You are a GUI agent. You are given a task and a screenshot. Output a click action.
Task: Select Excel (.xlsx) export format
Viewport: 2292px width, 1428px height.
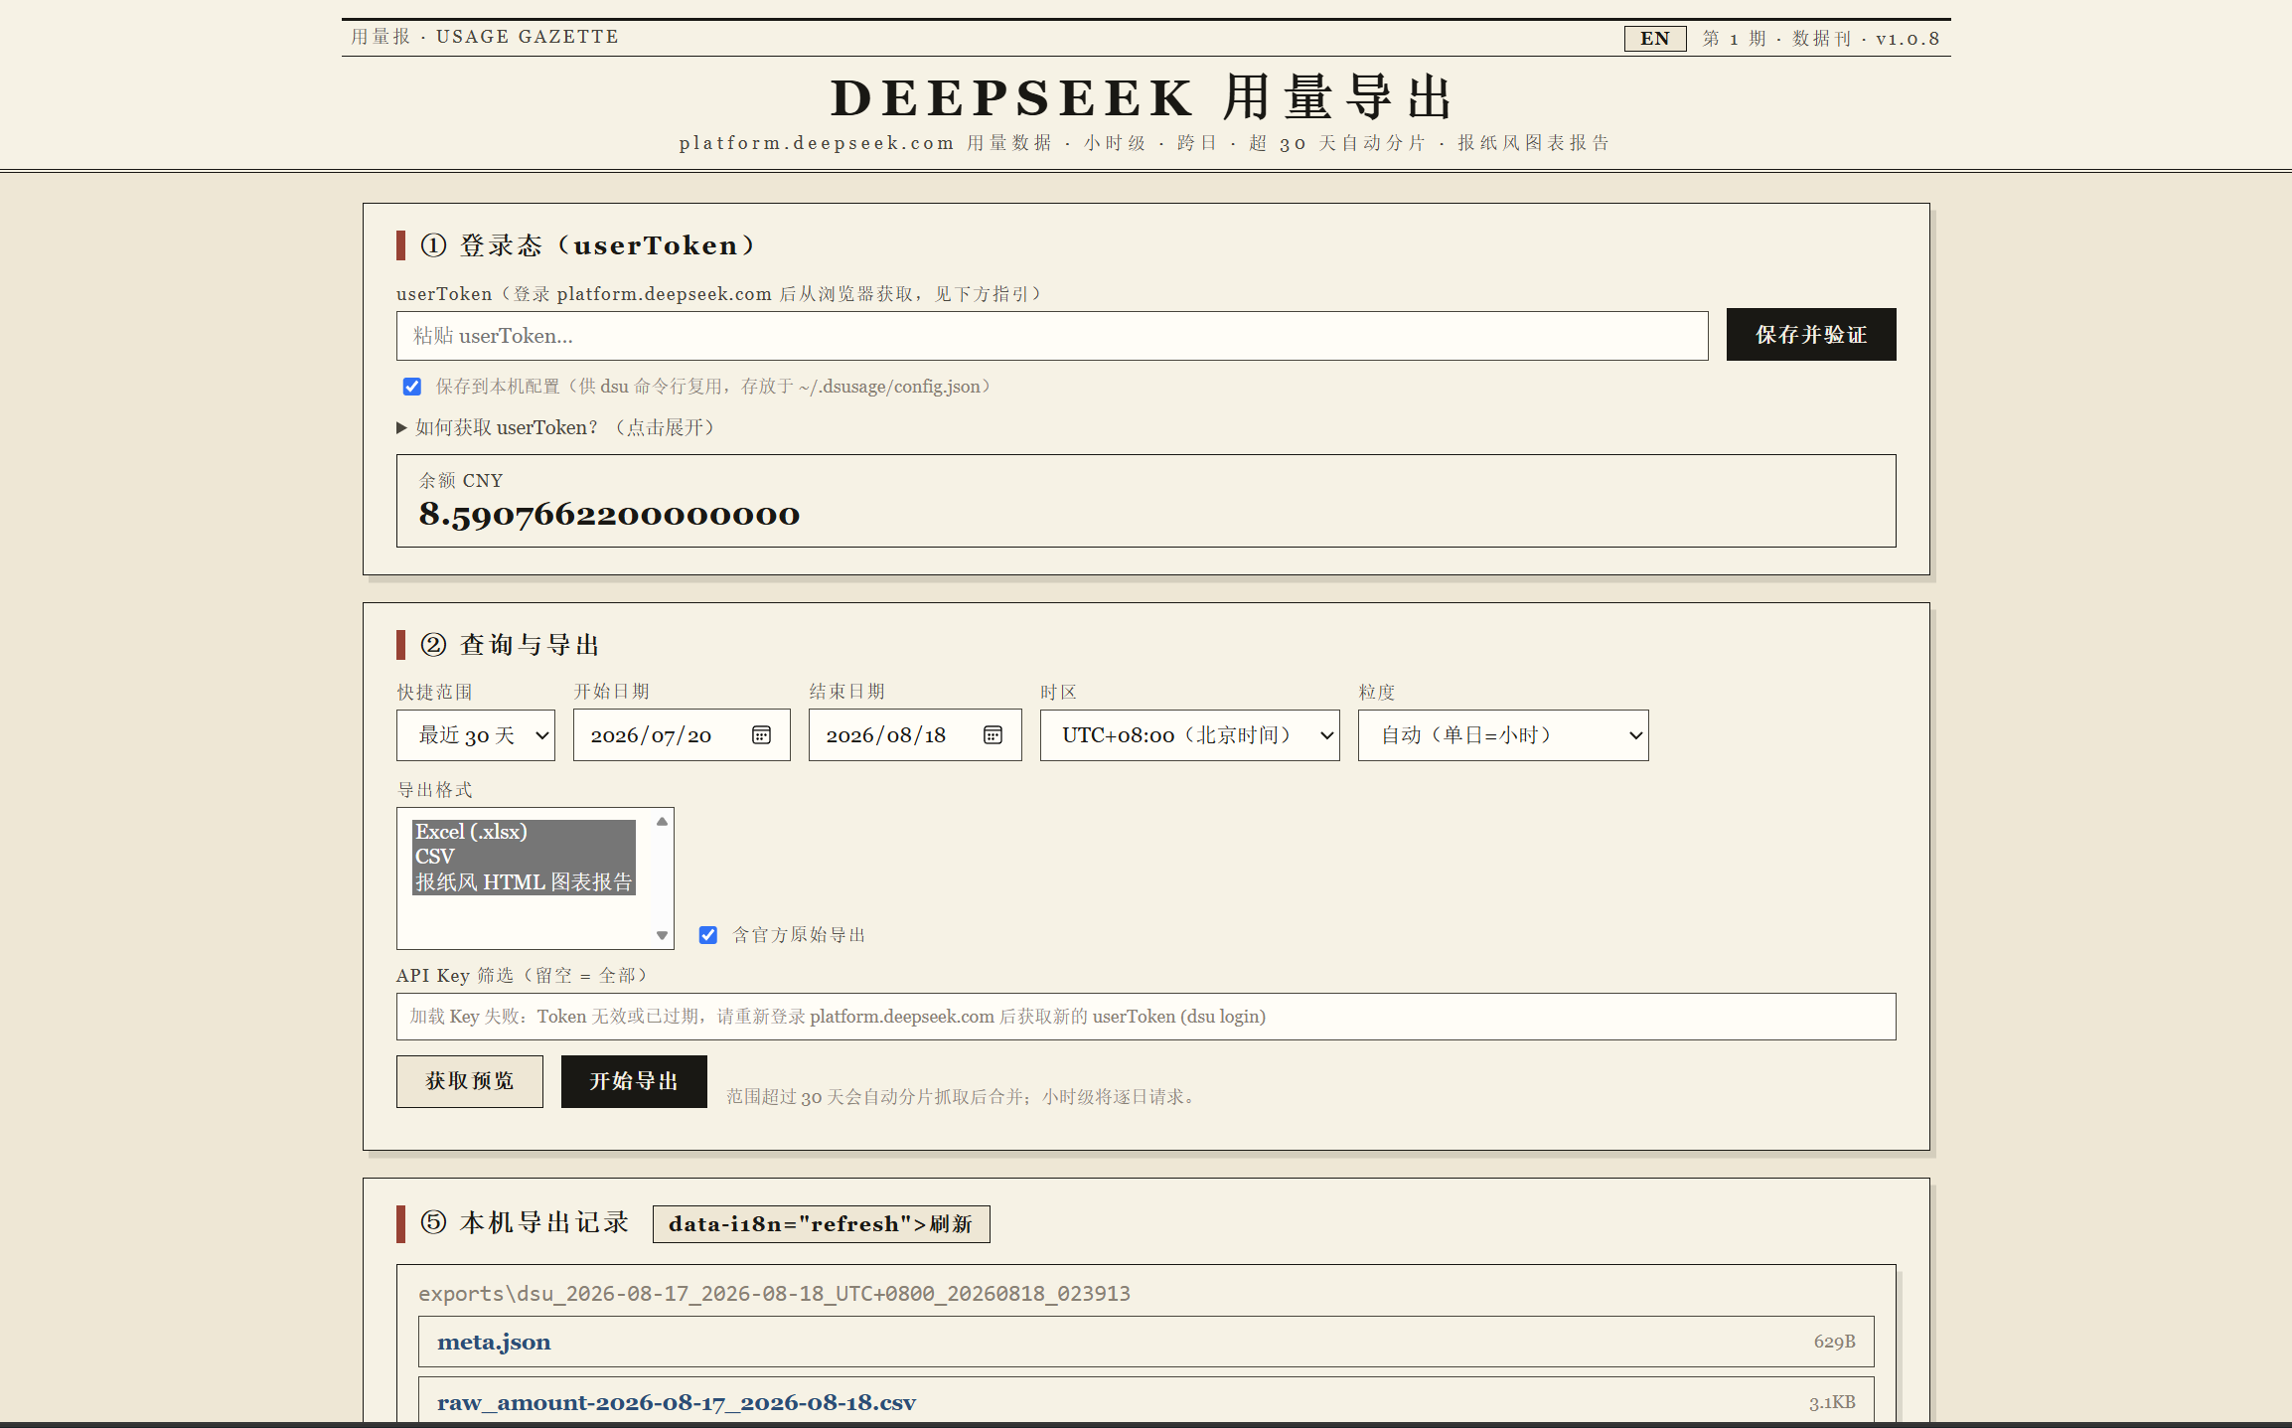[524, 832]
